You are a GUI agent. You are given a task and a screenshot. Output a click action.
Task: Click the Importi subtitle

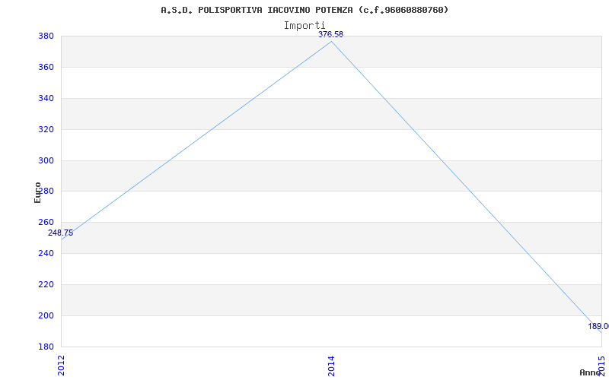(304, 26)
